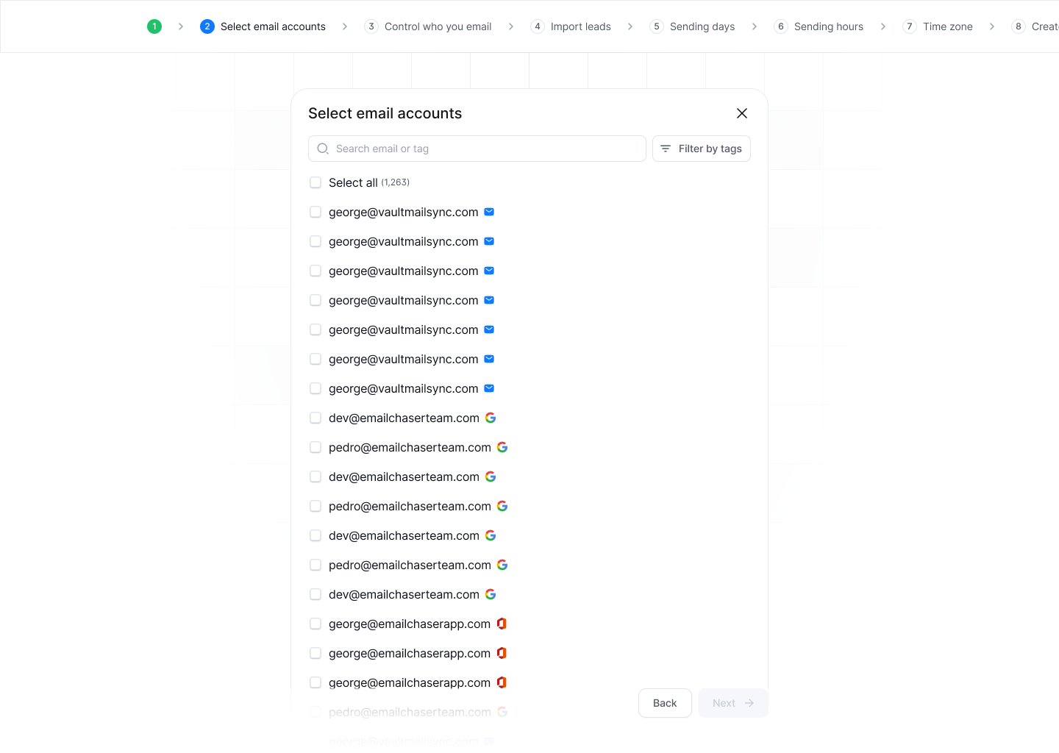The width and height of the screenshot is (1059, 753).
Task: Check the first pedro@emailchaserteam.com checkbox
Action: (315, 447)
